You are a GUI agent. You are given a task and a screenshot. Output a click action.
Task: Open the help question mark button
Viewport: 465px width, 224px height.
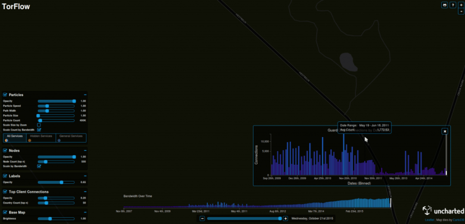[x=453, y=5]
